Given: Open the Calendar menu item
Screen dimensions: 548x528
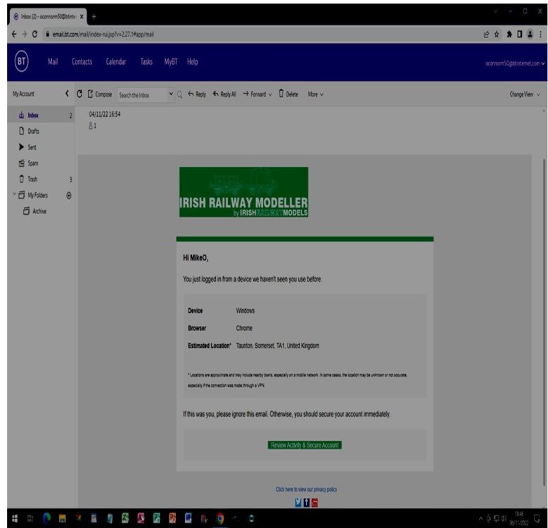Looking at the screenshot, I should tap(116, 62).
